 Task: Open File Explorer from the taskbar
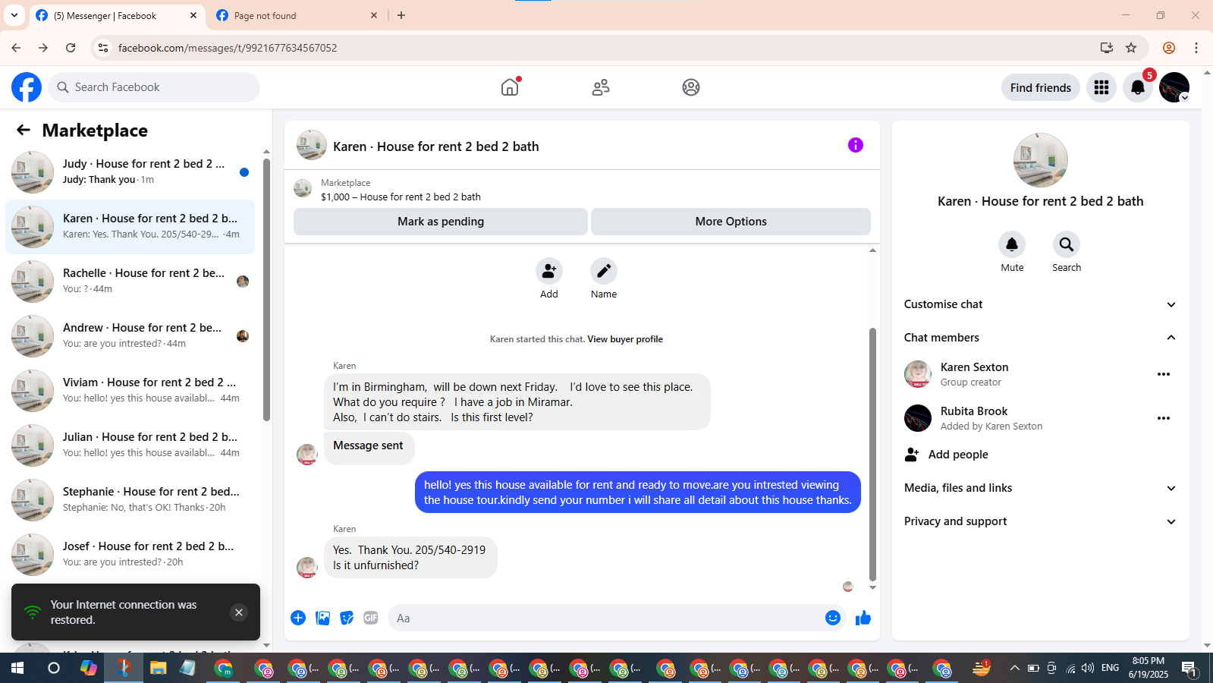[x=158, y=668]
